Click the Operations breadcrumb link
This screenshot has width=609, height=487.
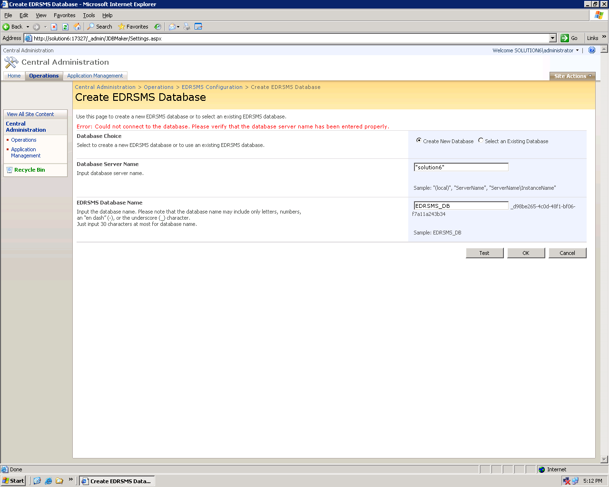point(158,87)
